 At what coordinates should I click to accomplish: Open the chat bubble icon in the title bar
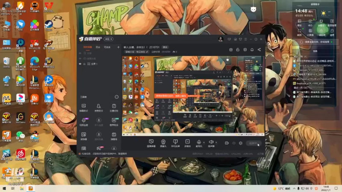[x=235, y=39]
